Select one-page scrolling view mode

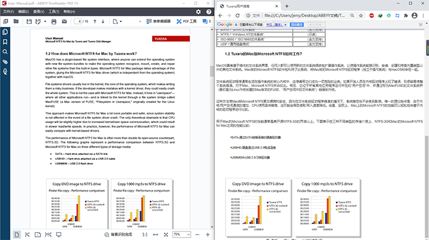[x=27, y=234]
